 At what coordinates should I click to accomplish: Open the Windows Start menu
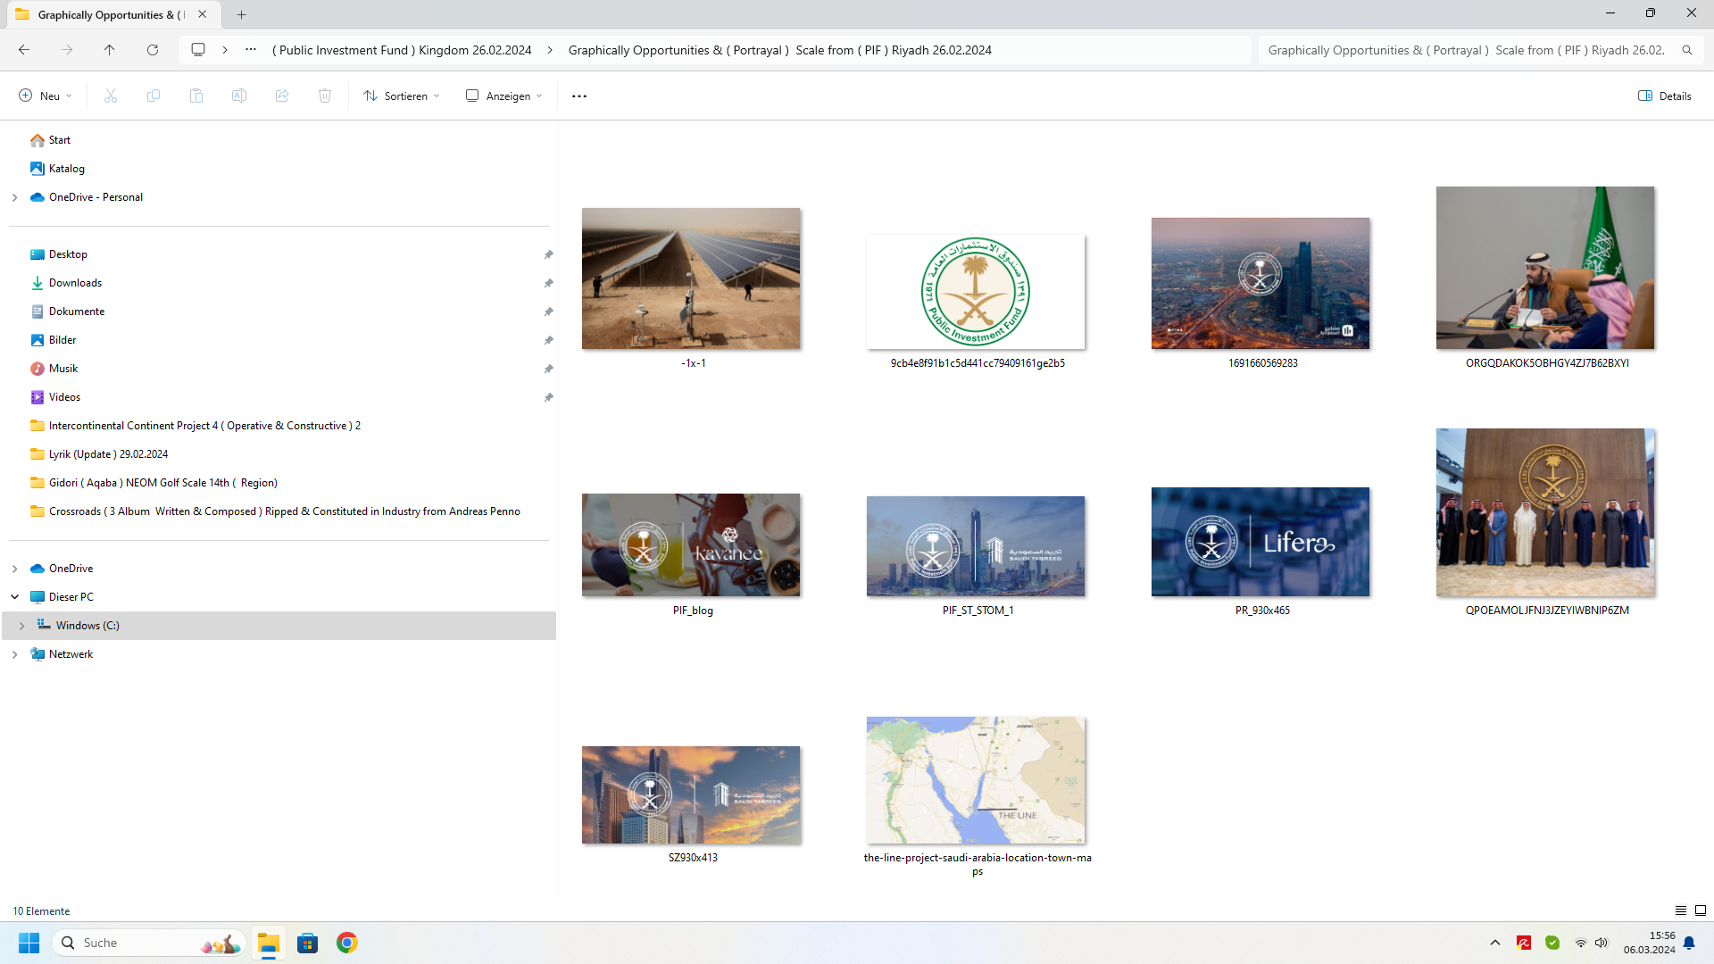[29, 943]
